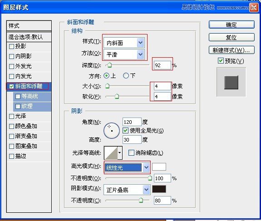The width and height of the screenshot is (261, 221).
Task: Select the 纹理 sub-entry
Action: pyautogui.click(x=32, y=106)
